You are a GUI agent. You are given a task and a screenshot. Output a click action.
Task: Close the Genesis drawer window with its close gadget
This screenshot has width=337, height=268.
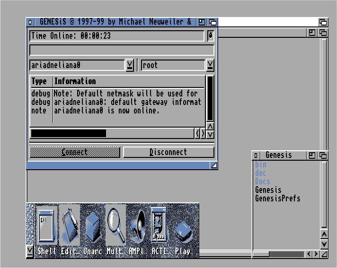[x=256, y=155]
